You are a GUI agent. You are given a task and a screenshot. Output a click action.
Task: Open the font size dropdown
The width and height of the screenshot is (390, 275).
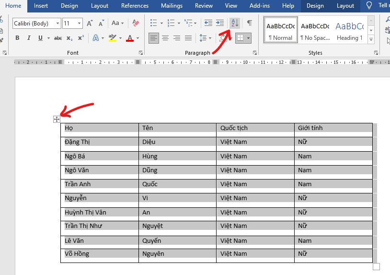[x=79, y=24]
